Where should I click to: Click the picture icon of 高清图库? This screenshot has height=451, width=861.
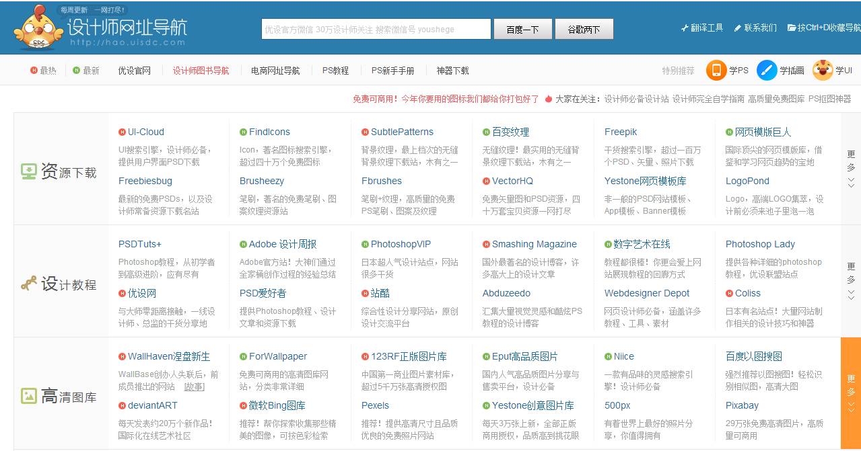point(29,397)
